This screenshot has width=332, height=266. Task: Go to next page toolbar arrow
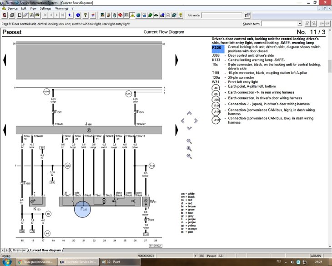[57, 15]
